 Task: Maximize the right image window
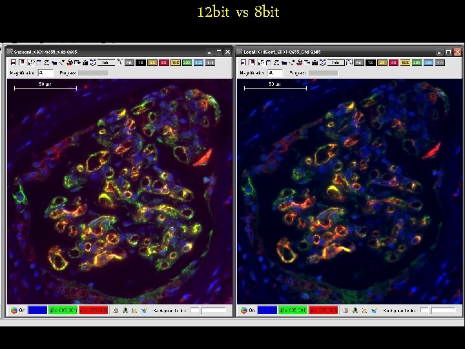(x=448, y=52)
